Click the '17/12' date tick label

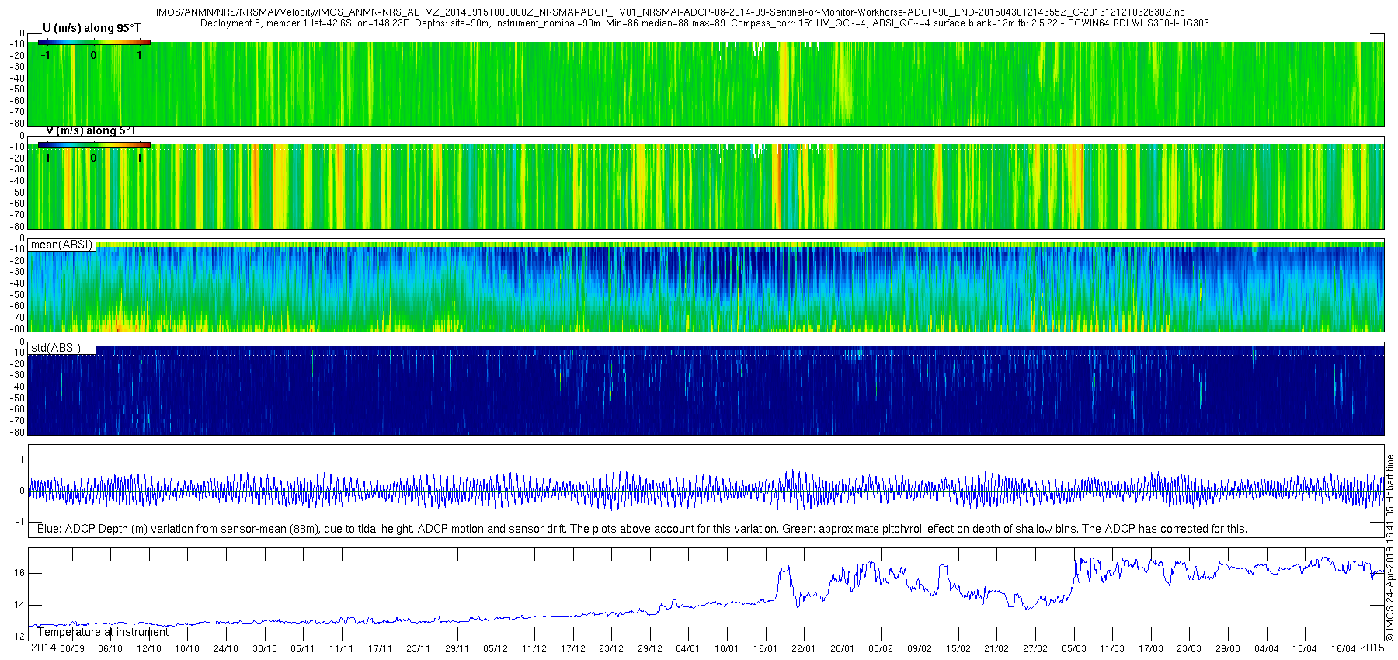coord(573,649)
